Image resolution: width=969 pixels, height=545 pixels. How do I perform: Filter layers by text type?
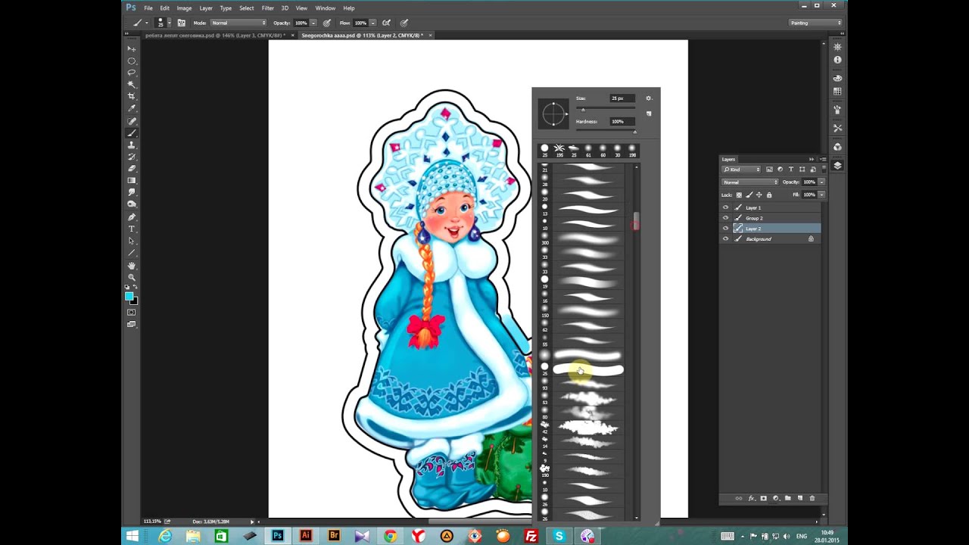791,170
